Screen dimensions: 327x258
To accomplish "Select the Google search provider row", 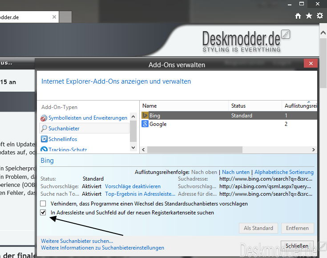I will [228, 124].
